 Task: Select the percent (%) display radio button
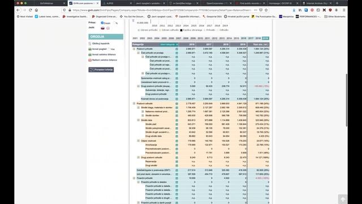click(114, 23)
